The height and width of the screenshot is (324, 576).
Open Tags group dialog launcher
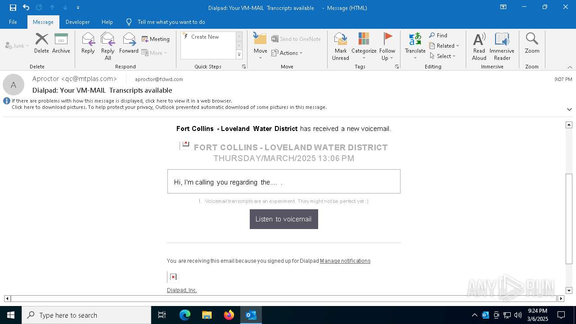click(x=397, y=67)
